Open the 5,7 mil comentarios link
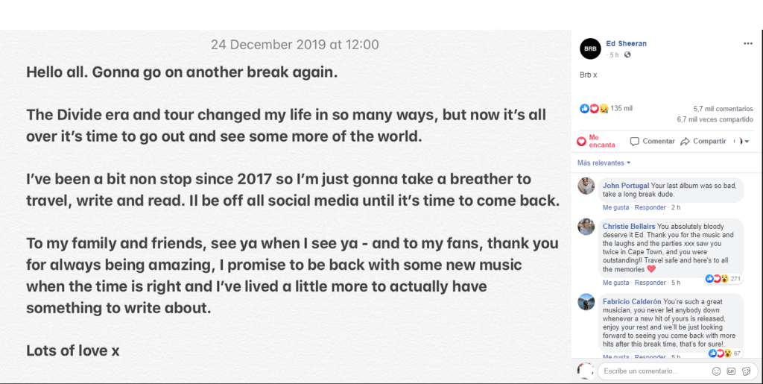This screenshot has height=384, width=763. (723, 109)
